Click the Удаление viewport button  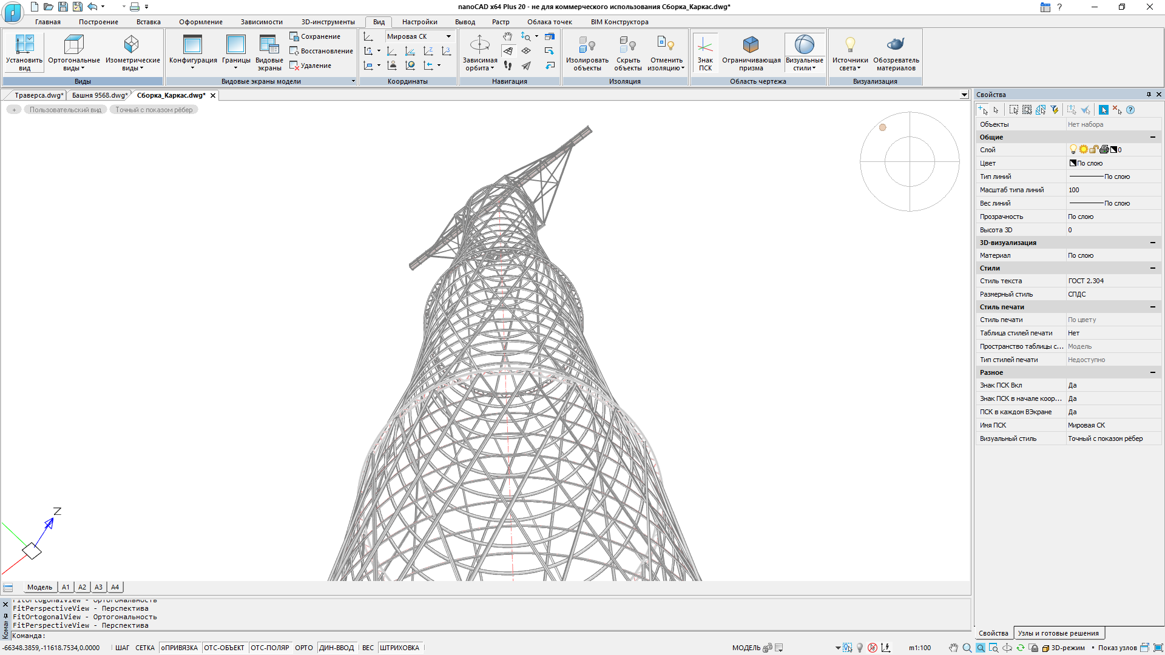coord(311,65)
